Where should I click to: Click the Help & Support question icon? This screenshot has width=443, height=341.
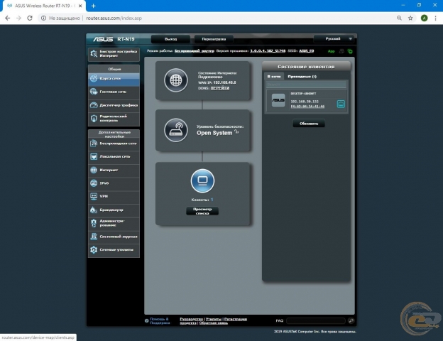(147, 320)
